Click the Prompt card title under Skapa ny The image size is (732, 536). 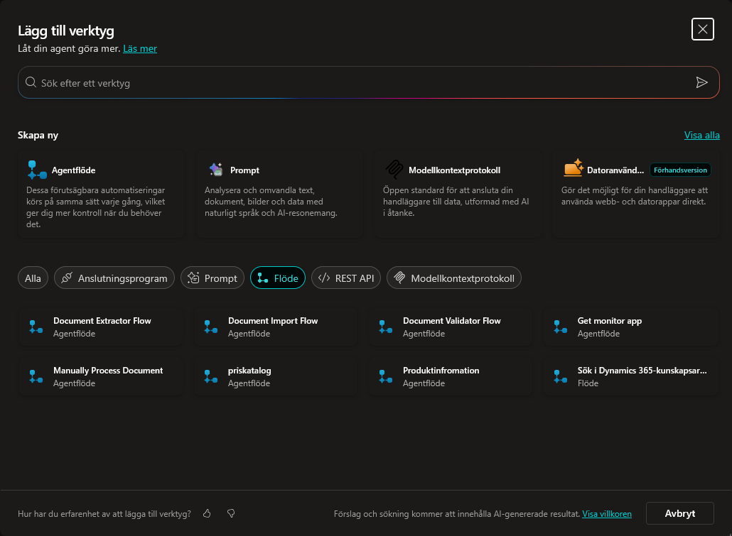click(x=244, y=170)
